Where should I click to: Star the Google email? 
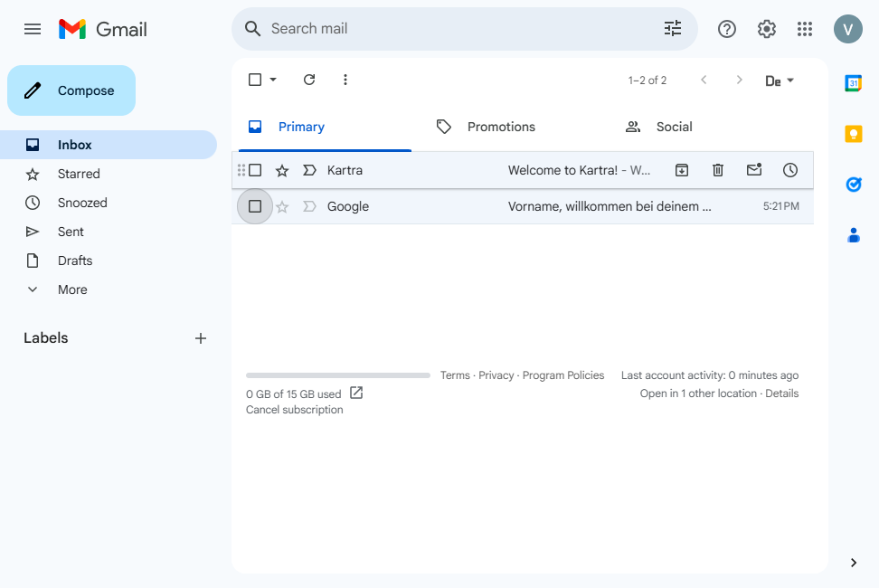(282, 207)
